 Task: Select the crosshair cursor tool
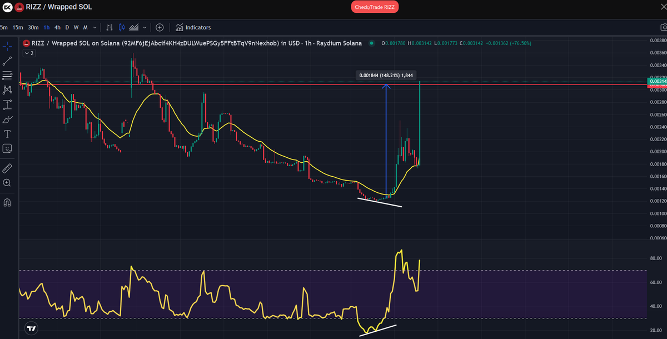click(7, 46)
